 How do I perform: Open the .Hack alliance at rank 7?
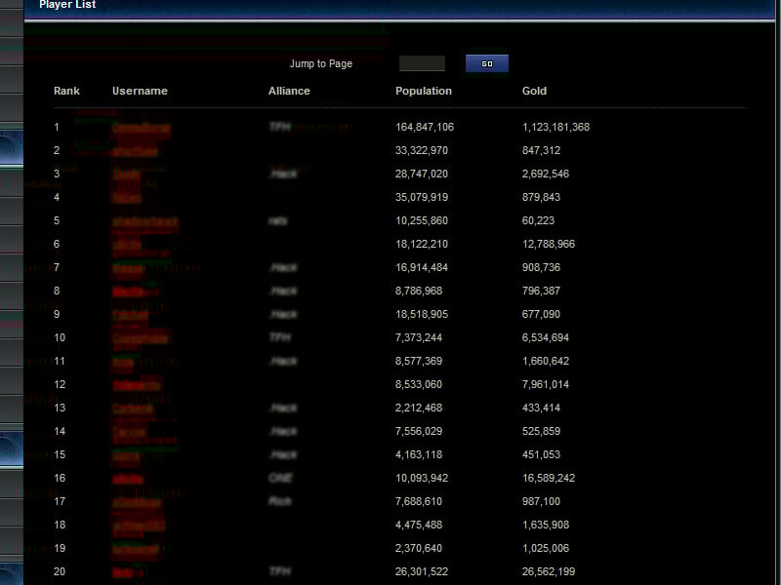coord(282,268)
